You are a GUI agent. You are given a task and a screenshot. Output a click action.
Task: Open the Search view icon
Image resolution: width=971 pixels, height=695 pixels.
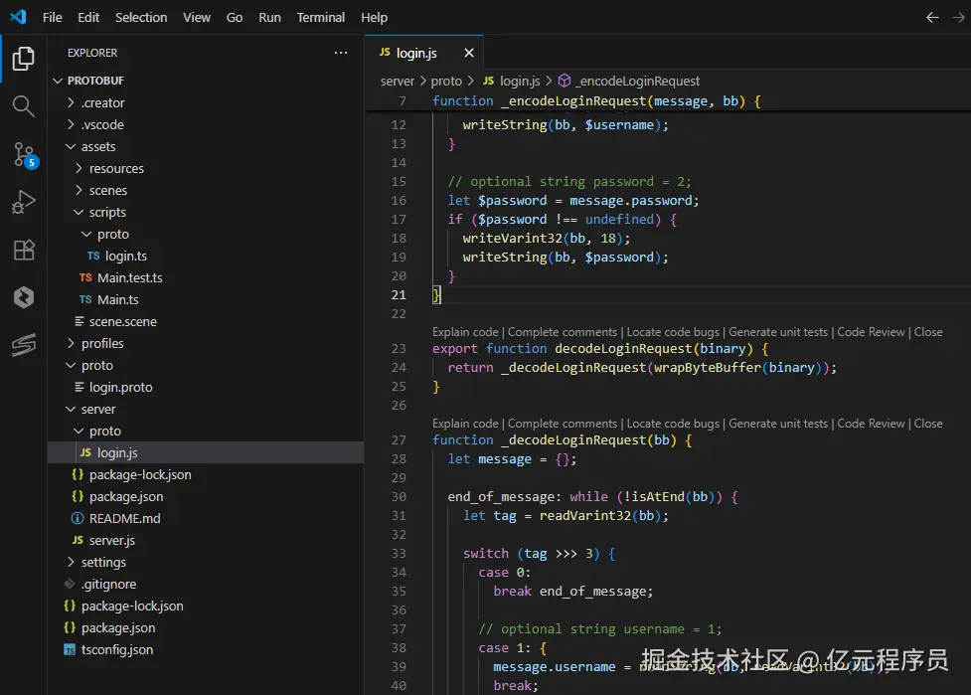pyautogui.click(x=24, y=106)
